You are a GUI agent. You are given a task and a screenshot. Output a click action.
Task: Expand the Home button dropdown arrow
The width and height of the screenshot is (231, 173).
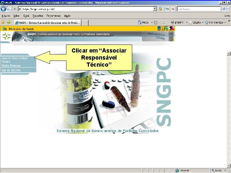point(152,22)
